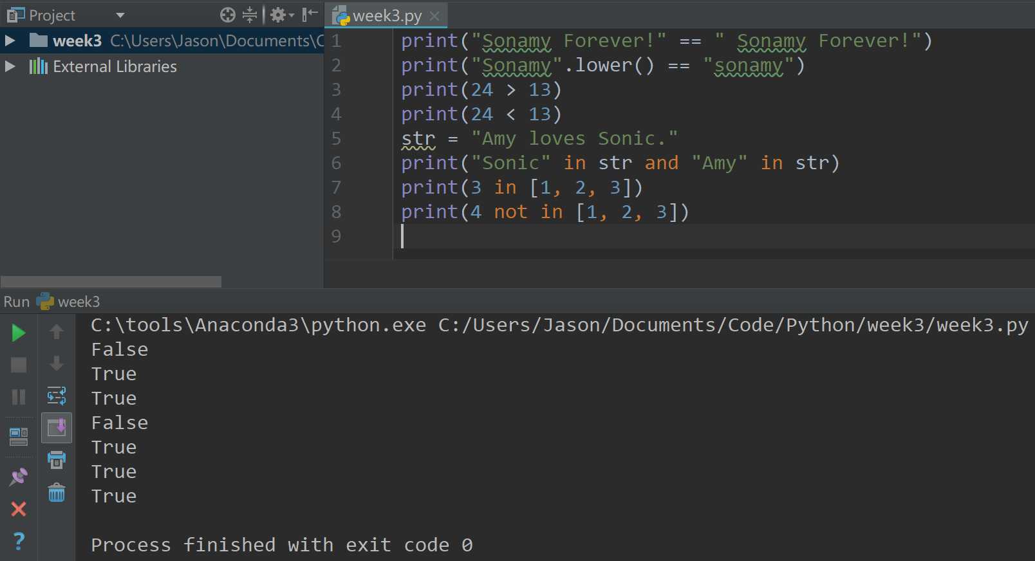
Task: Click the Project horizontal scrollbar
Action: click(111, 282)
